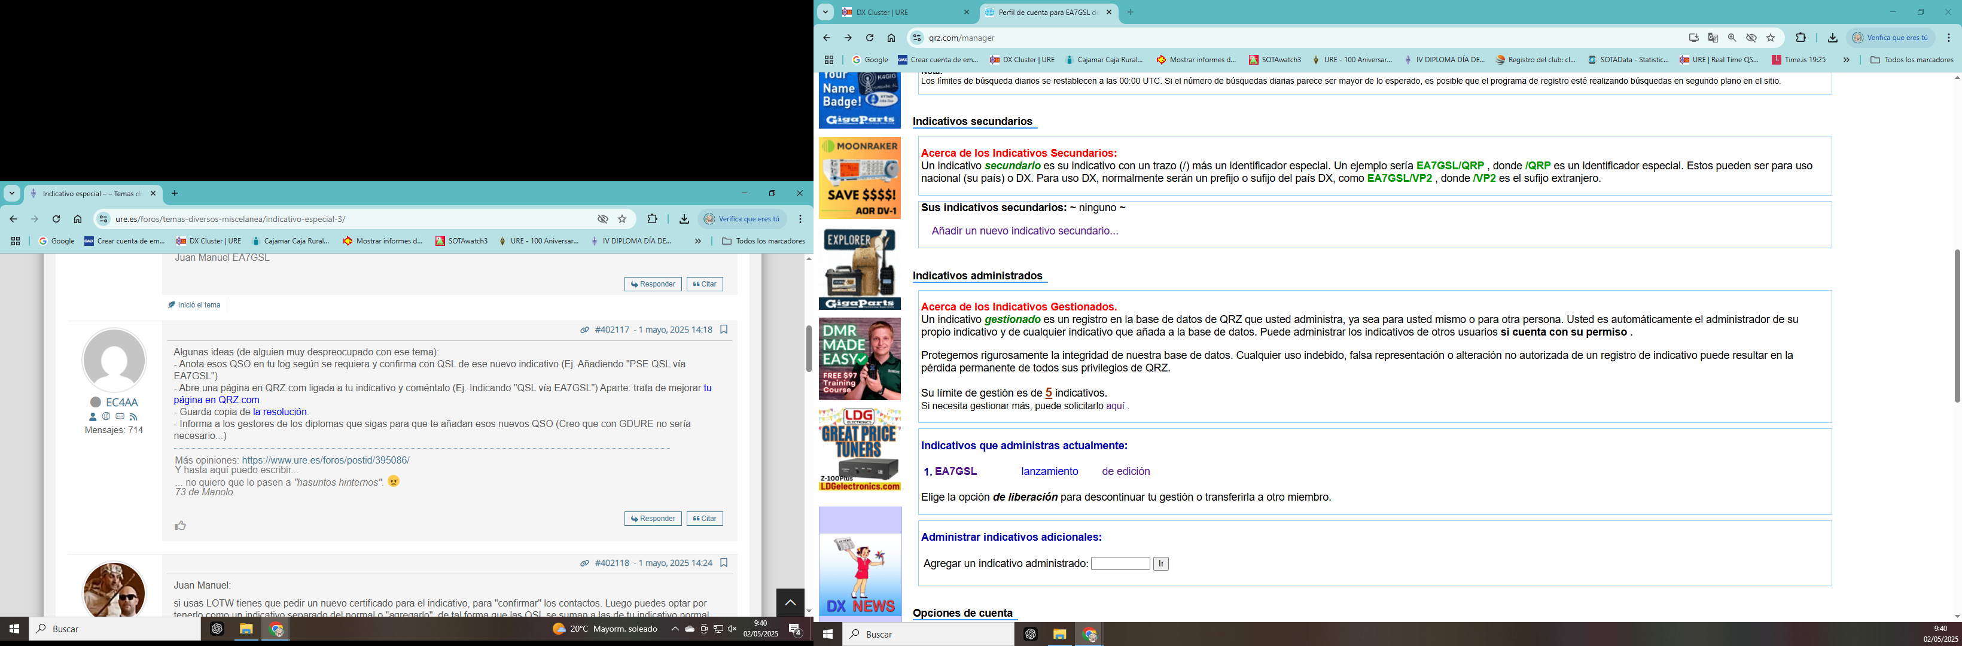The width and height of the screenshot is (1962, 646).
Task: Click the MOONRAKER AOR DV-1 ad banner
Action: (859, 178)
